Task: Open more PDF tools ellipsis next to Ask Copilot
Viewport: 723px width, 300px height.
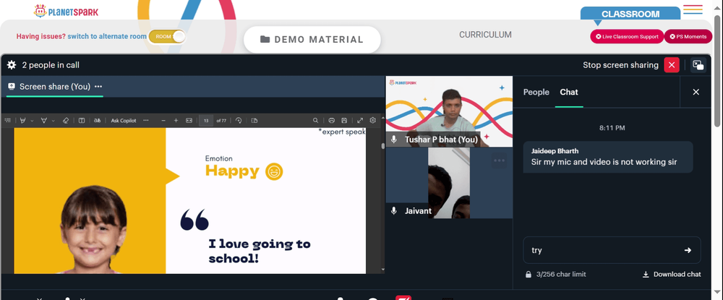Action: coord(146,120)
